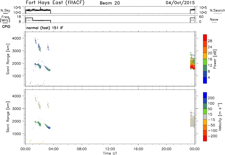The image size is (225, 155).
Task: Click the gray segment of velocity colorbar
Action: 205,117
